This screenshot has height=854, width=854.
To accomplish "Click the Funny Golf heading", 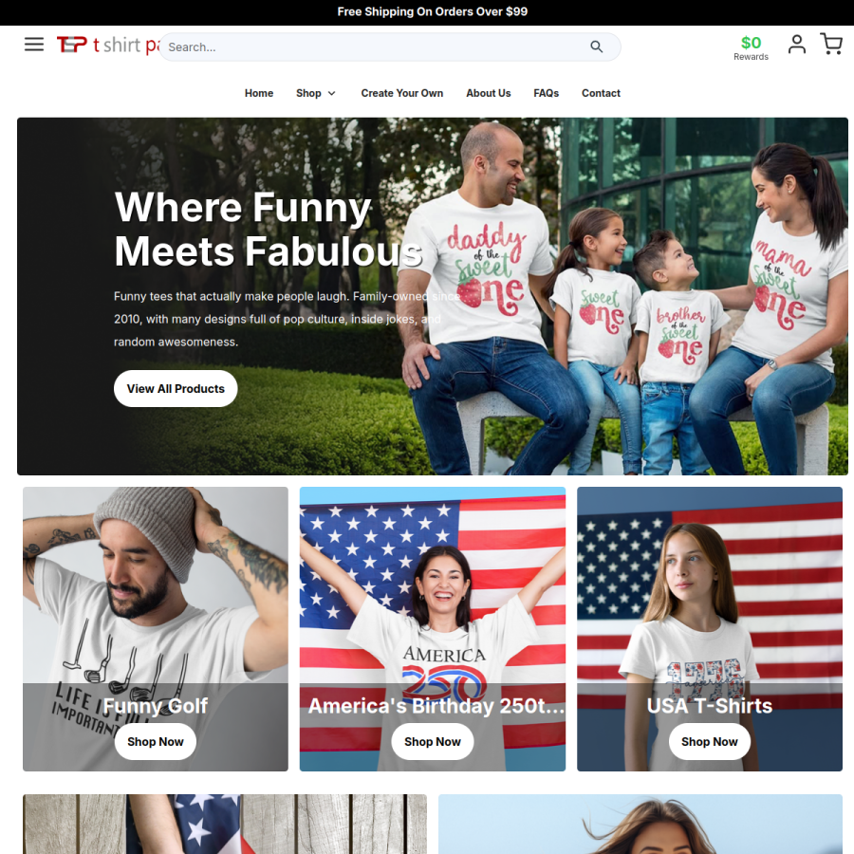I will [156, 706].
